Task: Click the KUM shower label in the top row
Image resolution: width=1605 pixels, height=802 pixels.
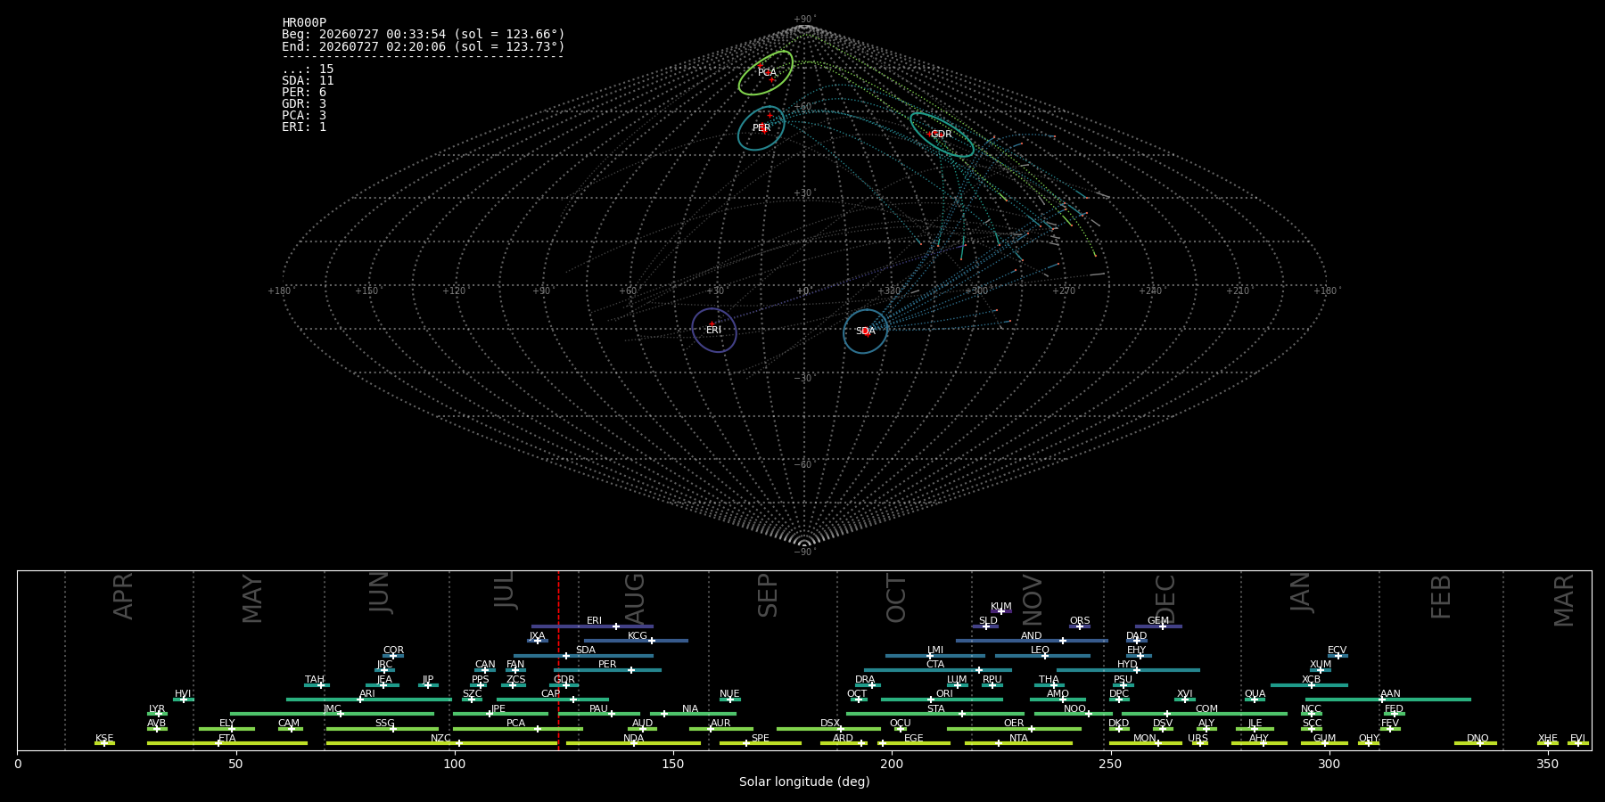Action: [x=1001, y=606]
